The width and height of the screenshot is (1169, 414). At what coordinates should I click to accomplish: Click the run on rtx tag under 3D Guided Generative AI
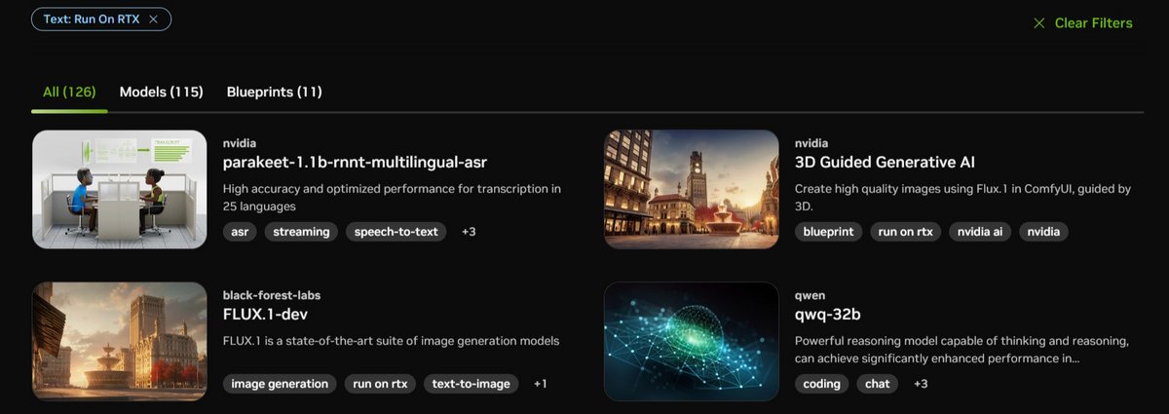906,232
